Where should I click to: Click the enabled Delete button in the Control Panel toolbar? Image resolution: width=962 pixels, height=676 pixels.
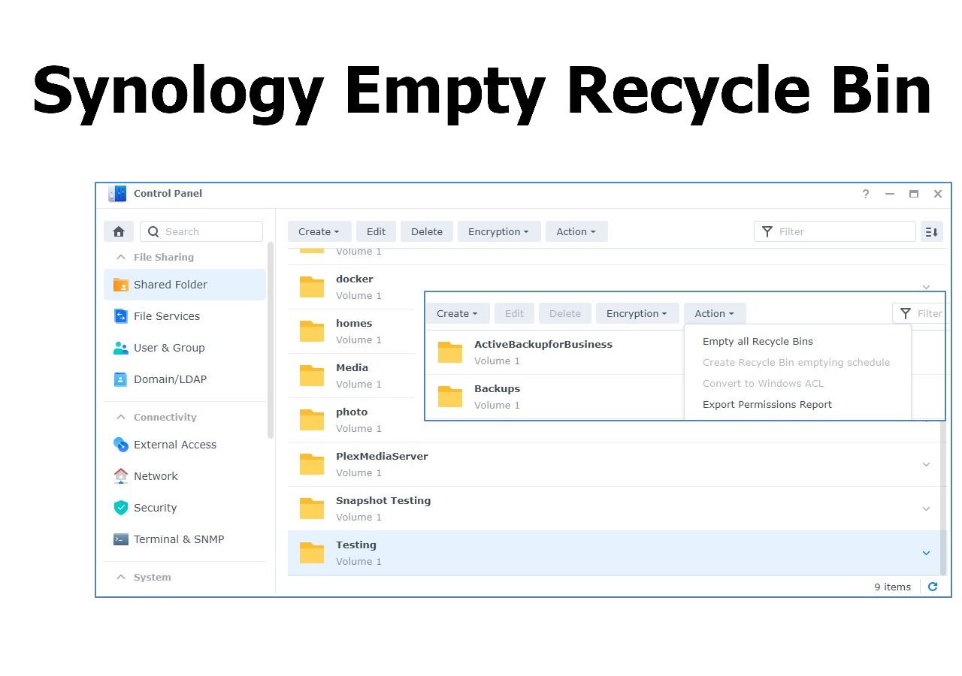coord(427,232)
